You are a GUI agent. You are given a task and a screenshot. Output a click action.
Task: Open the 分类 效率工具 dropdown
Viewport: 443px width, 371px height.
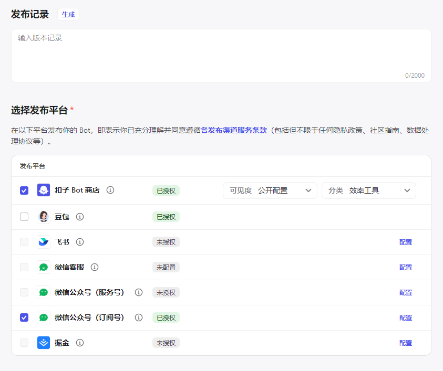click(369, 190)
